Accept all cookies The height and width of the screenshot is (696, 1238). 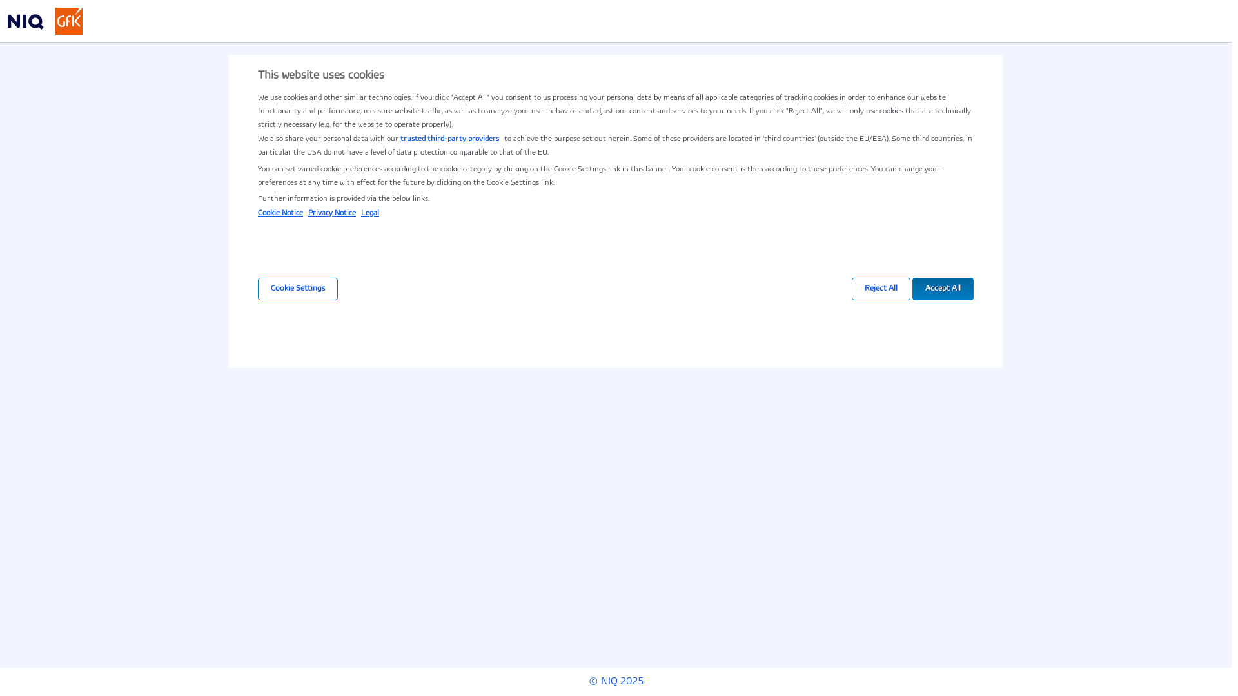pyautogui.click(x=943, y=289)
